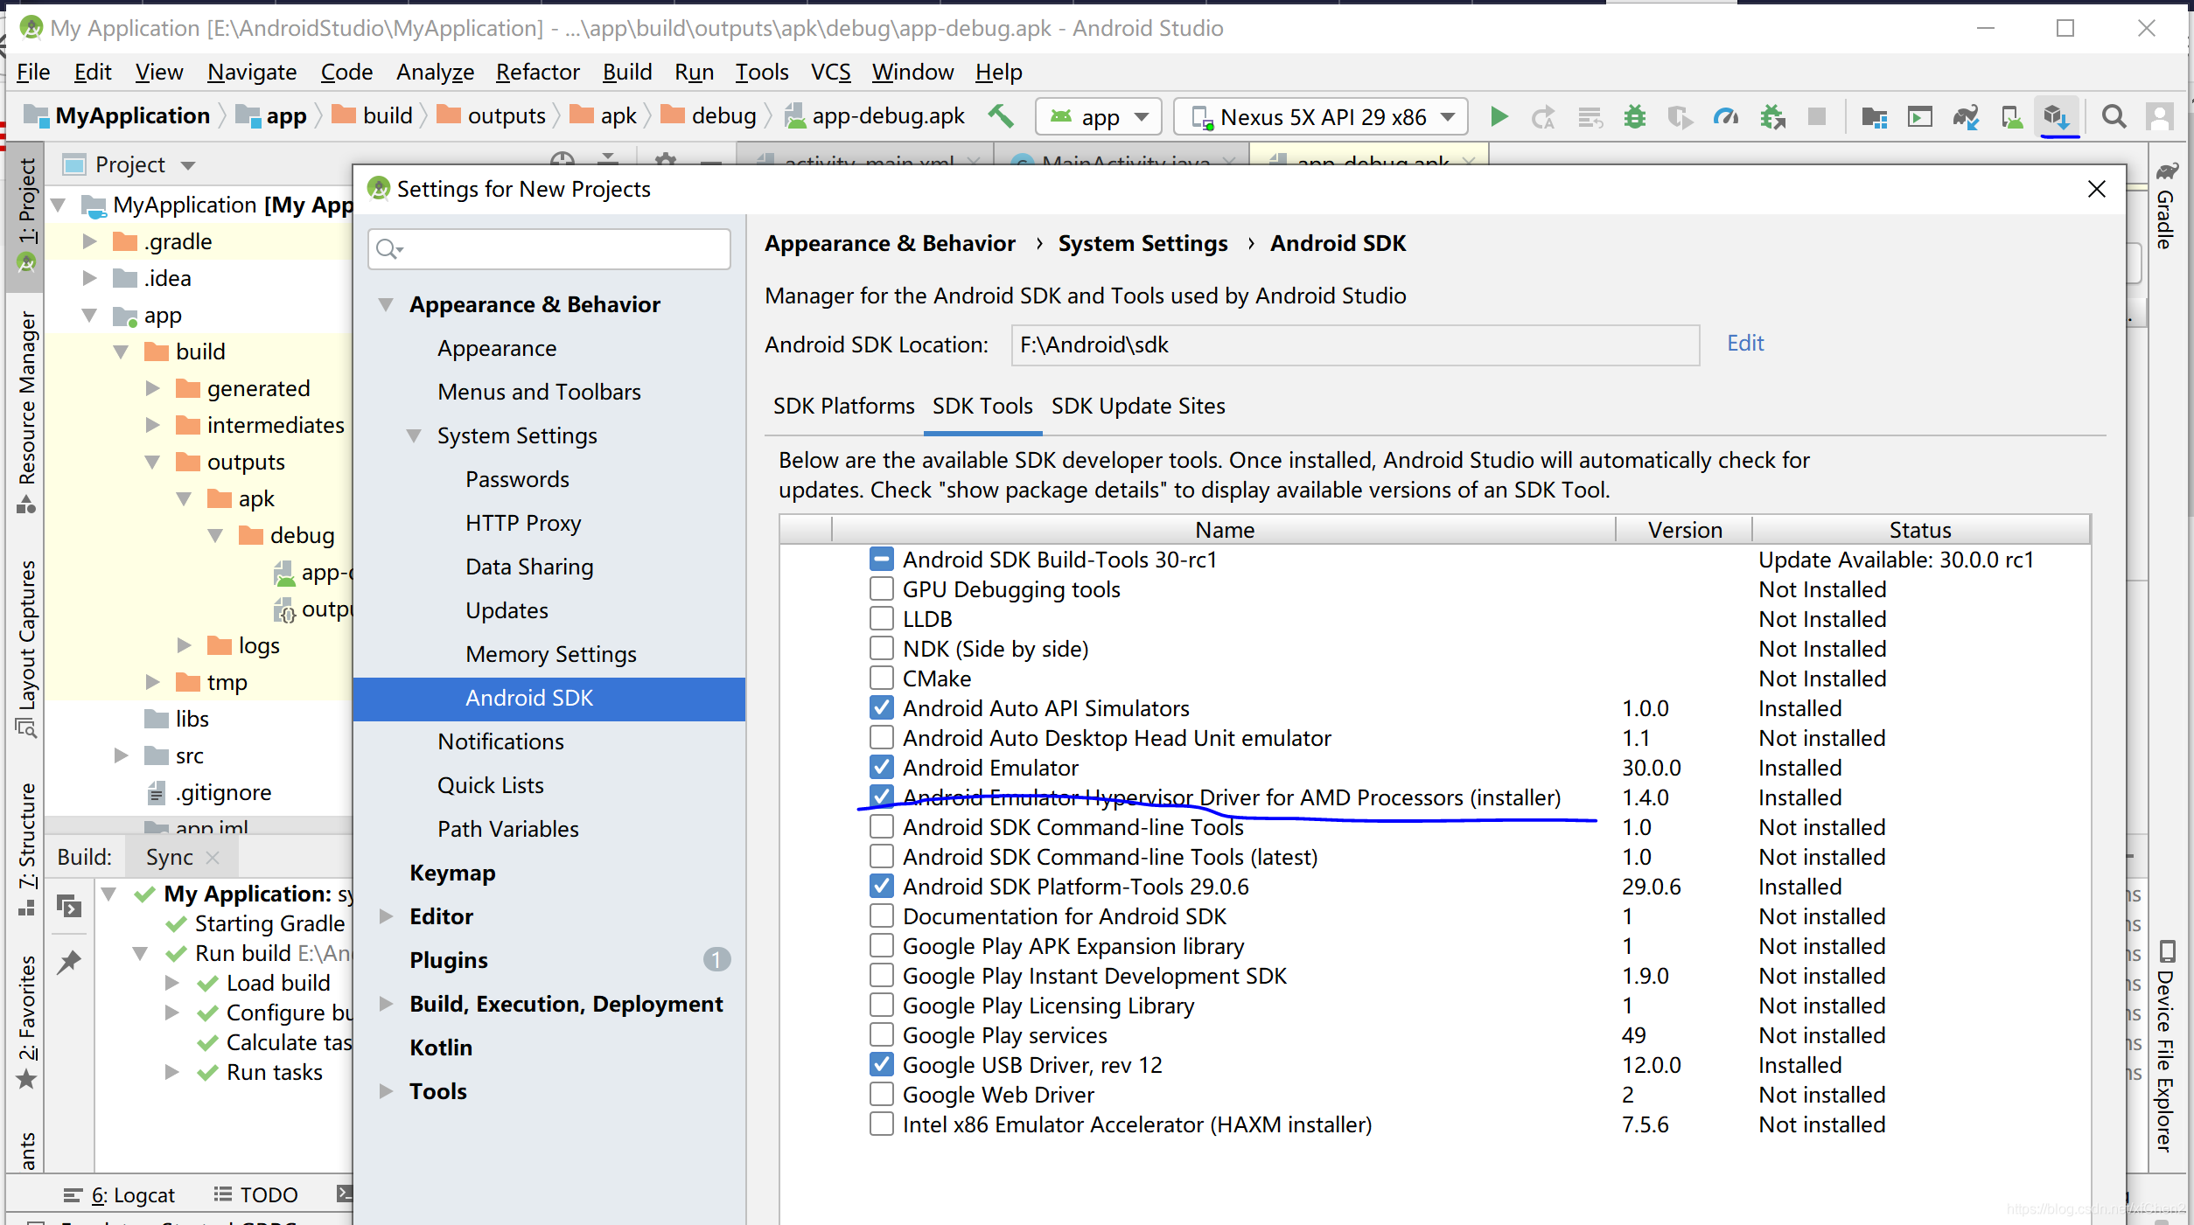
Task: Open the Nexus 5X API 29 device dropdown
Action: coord(1322,116)
